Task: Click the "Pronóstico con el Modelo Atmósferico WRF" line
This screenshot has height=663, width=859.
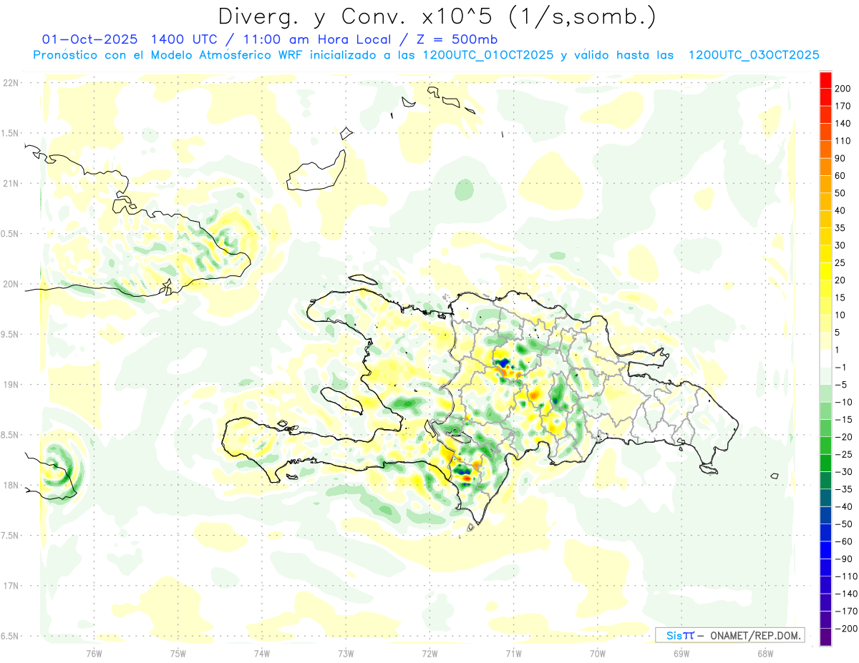Action: 170,55
